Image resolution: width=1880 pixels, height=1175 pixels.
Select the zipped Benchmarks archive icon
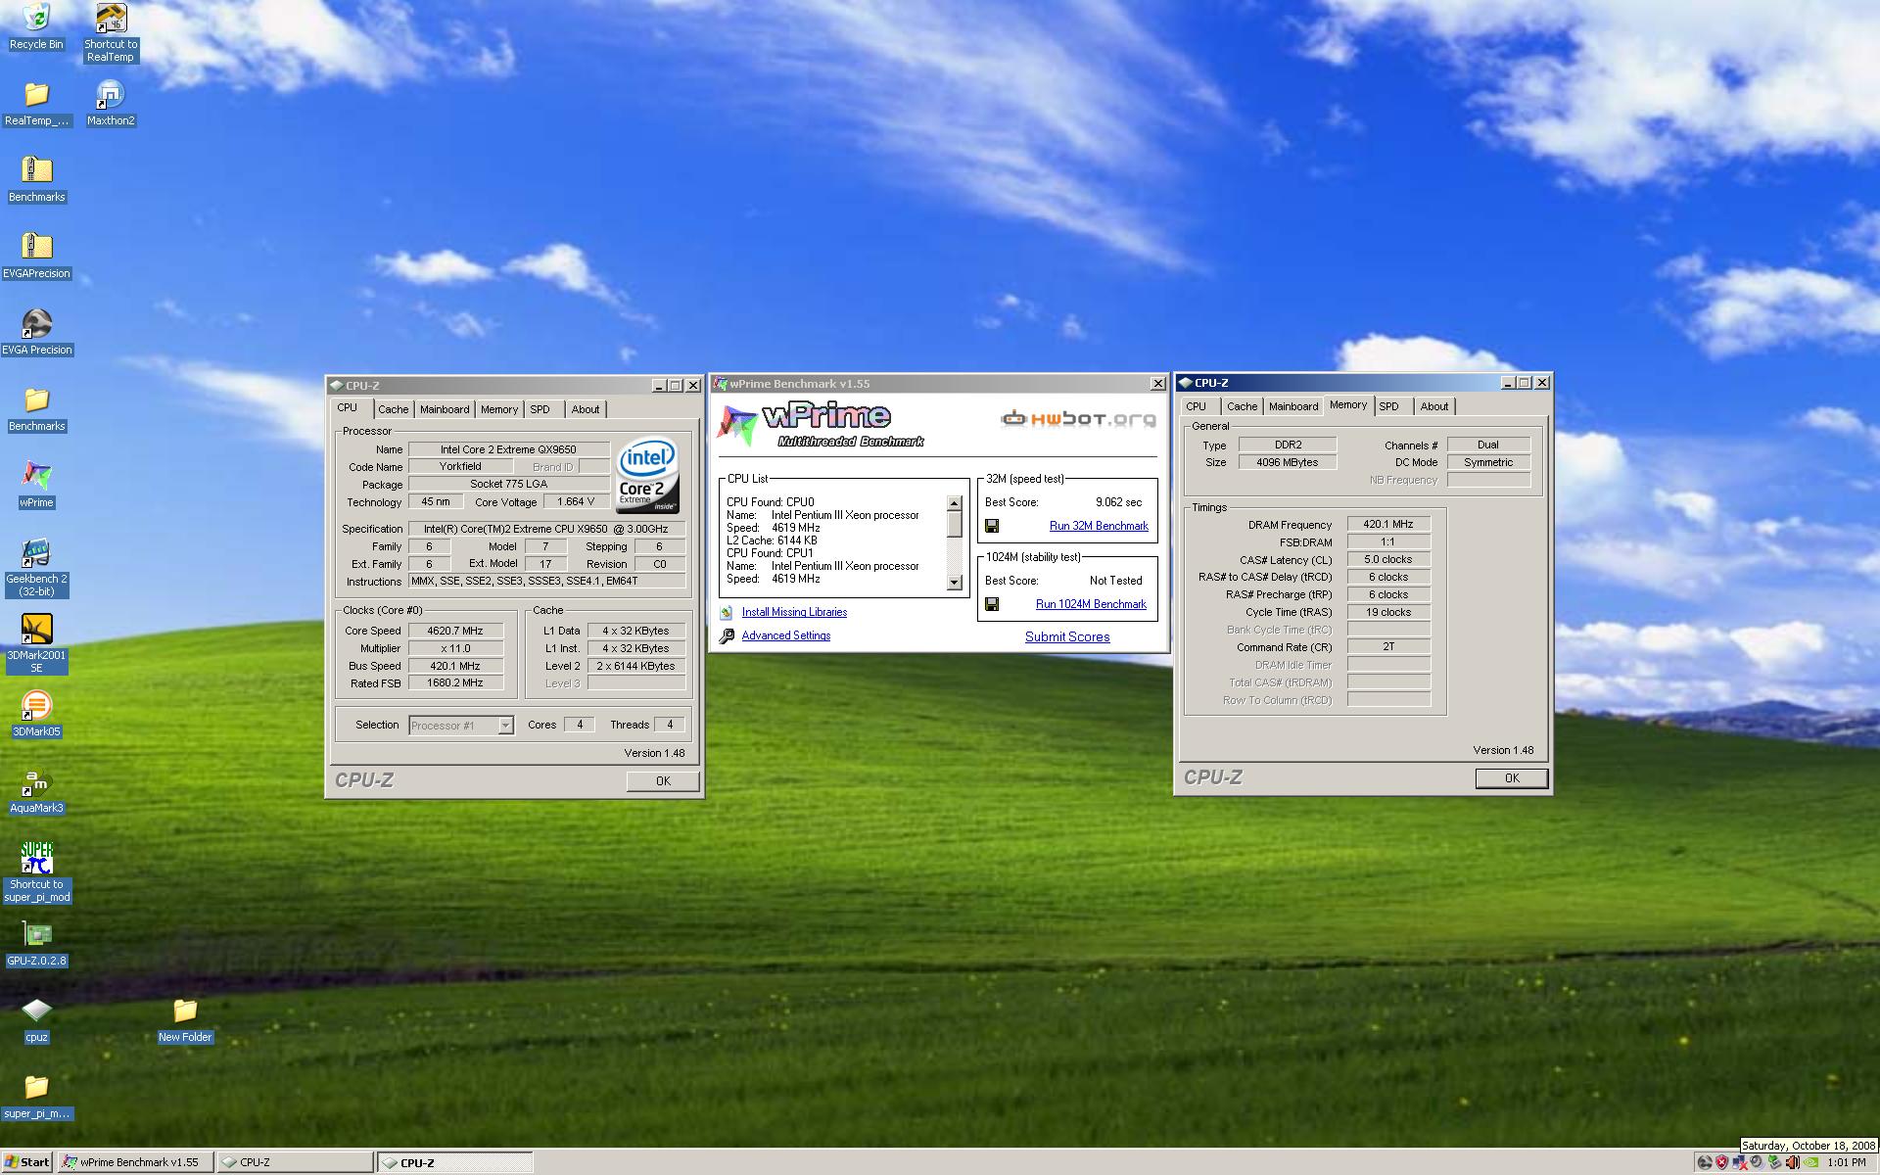pyautogui.click(x=36, y=179)
